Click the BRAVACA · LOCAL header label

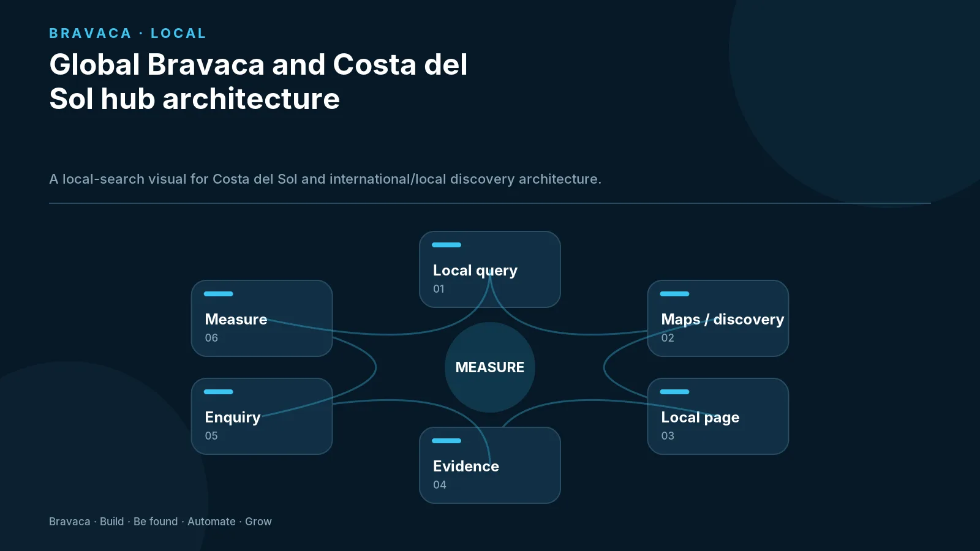pyautogui.click(x=127, y=34)
